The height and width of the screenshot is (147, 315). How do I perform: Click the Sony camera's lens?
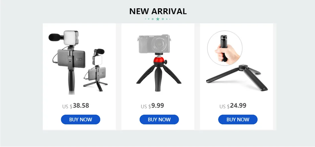pos(160,44)
